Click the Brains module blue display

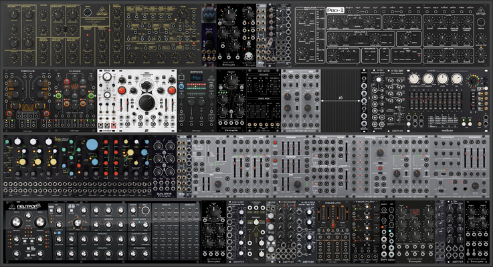point(196,78)
